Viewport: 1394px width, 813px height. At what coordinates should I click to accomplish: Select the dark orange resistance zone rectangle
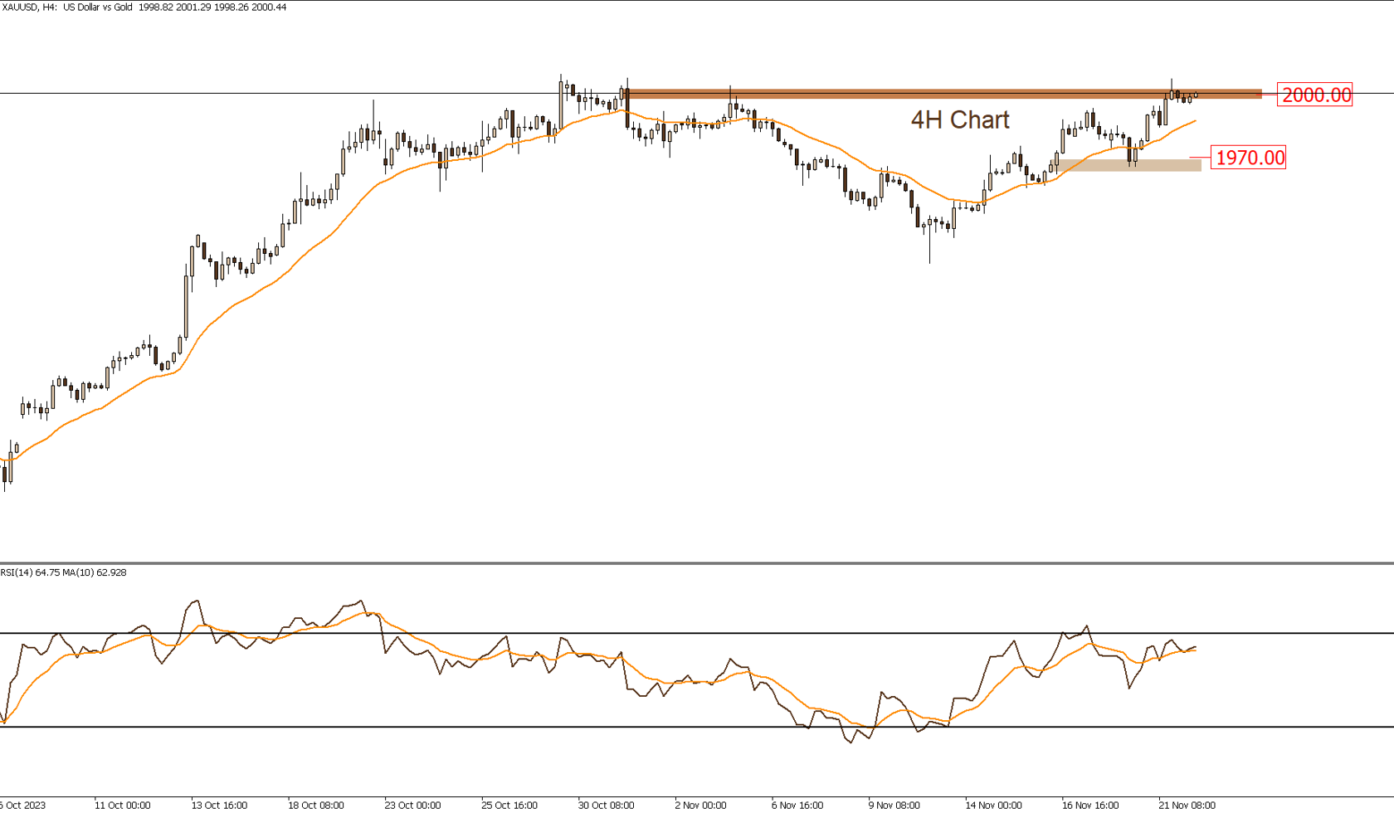click(944, 94)
